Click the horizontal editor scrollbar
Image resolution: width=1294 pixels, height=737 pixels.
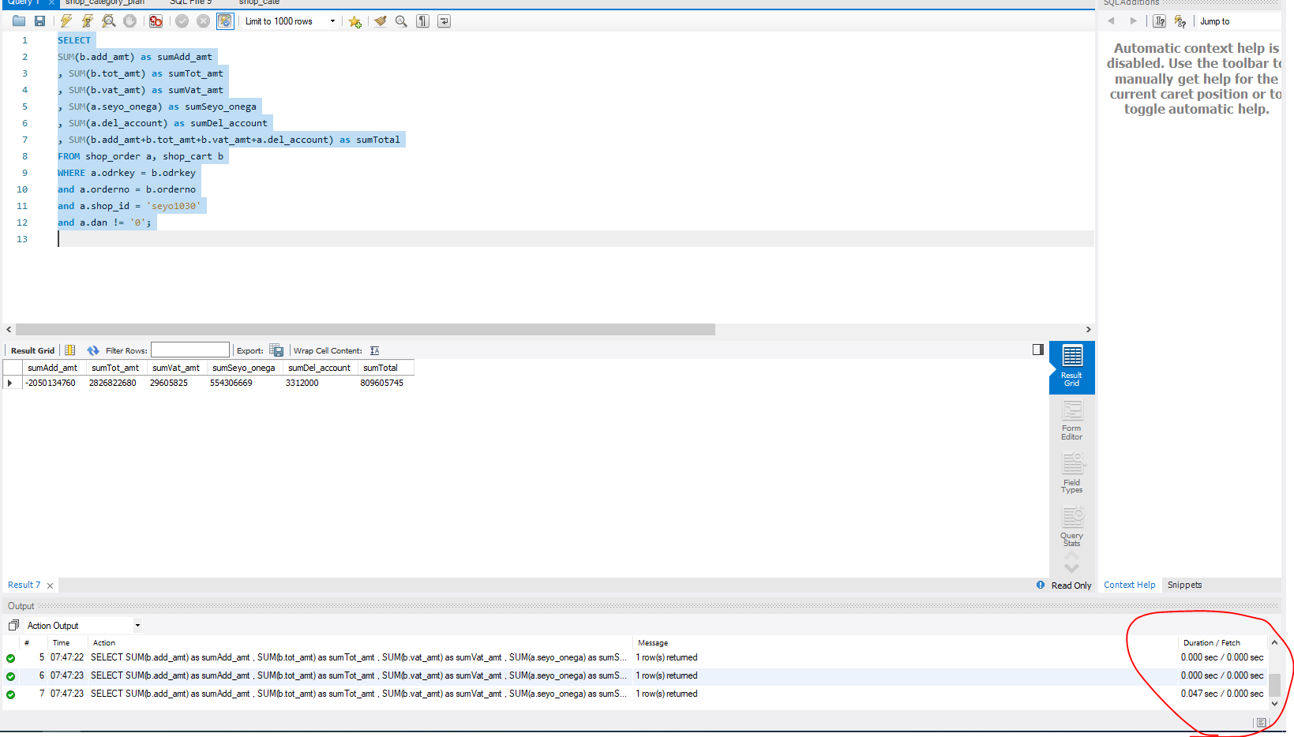(x=366, y=329)
